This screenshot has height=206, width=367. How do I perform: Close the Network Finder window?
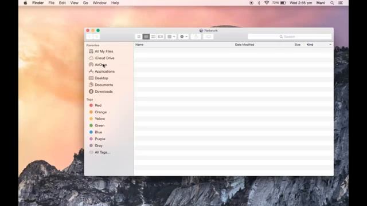coord(88,30)
